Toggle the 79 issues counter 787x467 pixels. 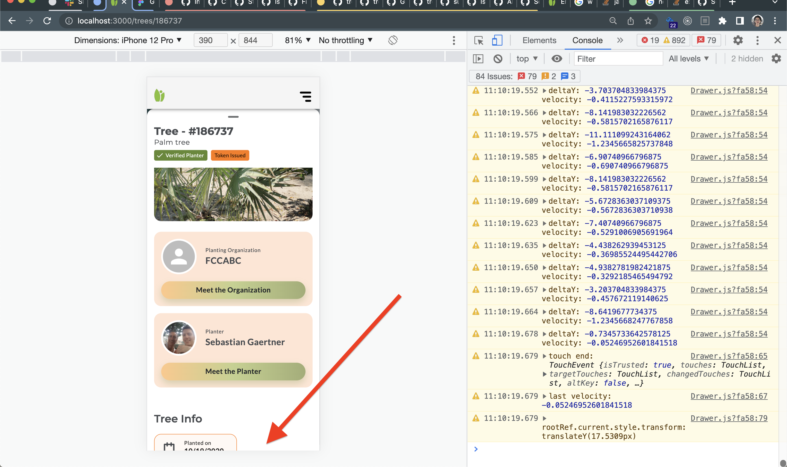[706, 40]
